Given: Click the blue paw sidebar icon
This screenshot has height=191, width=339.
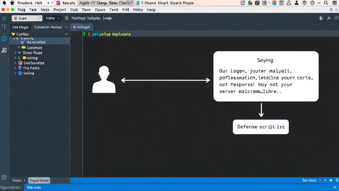Looking at the screenshot, I should (4, 38).
